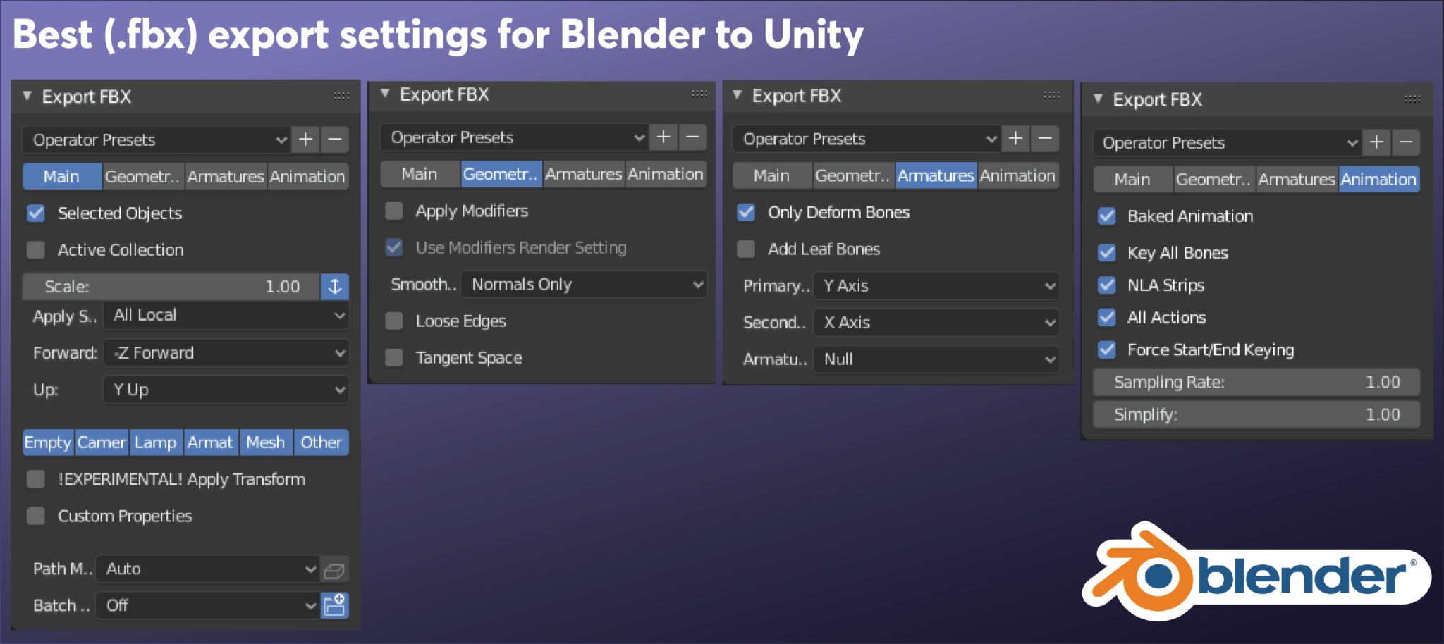Click grip dots of Armatures Export FBX panel

tap(1051, 95)
